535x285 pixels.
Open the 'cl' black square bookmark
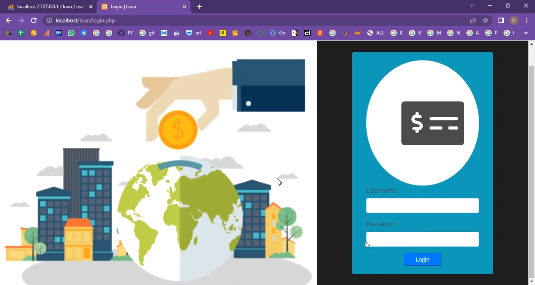[x=307, y=33]
